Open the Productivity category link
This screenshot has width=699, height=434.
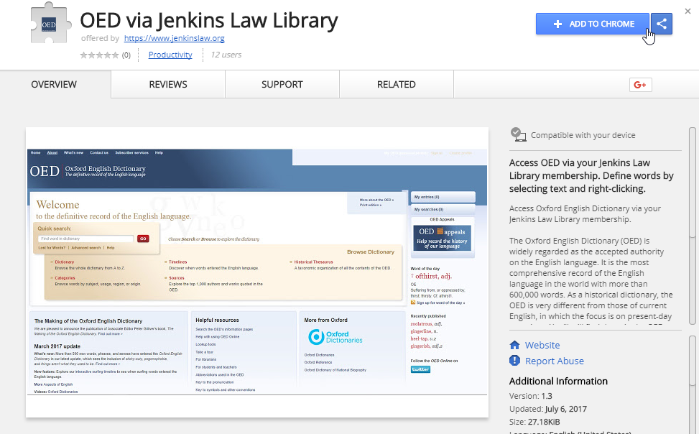click(x=170, y=55)
